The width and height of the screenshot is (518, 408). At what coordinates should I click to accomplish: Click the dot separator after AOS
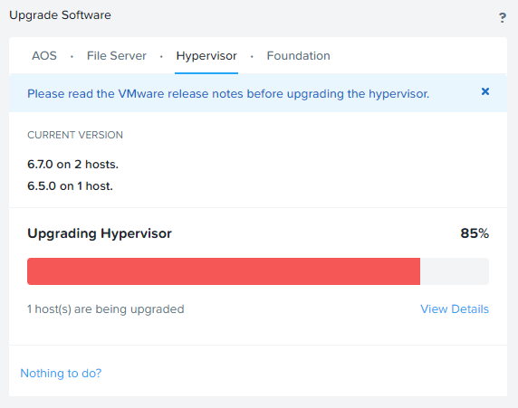point(72,57)
